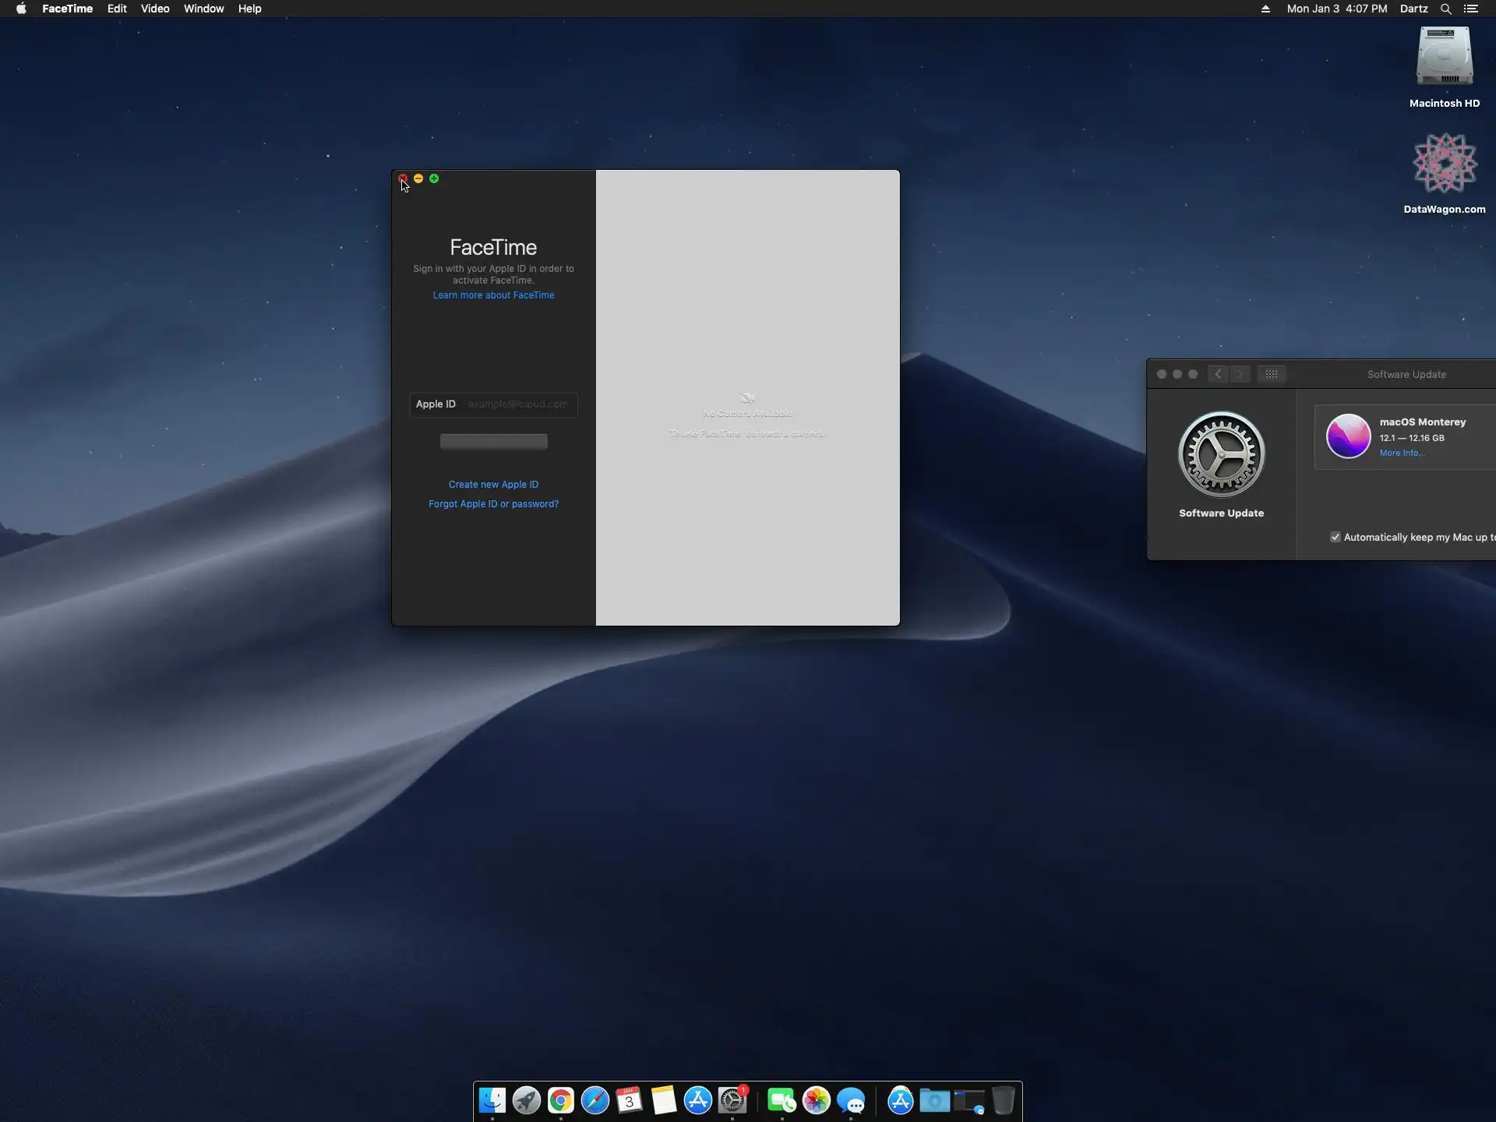1496x1122 pixels.
Task: Open the Window menu
Action: [203, 9]
